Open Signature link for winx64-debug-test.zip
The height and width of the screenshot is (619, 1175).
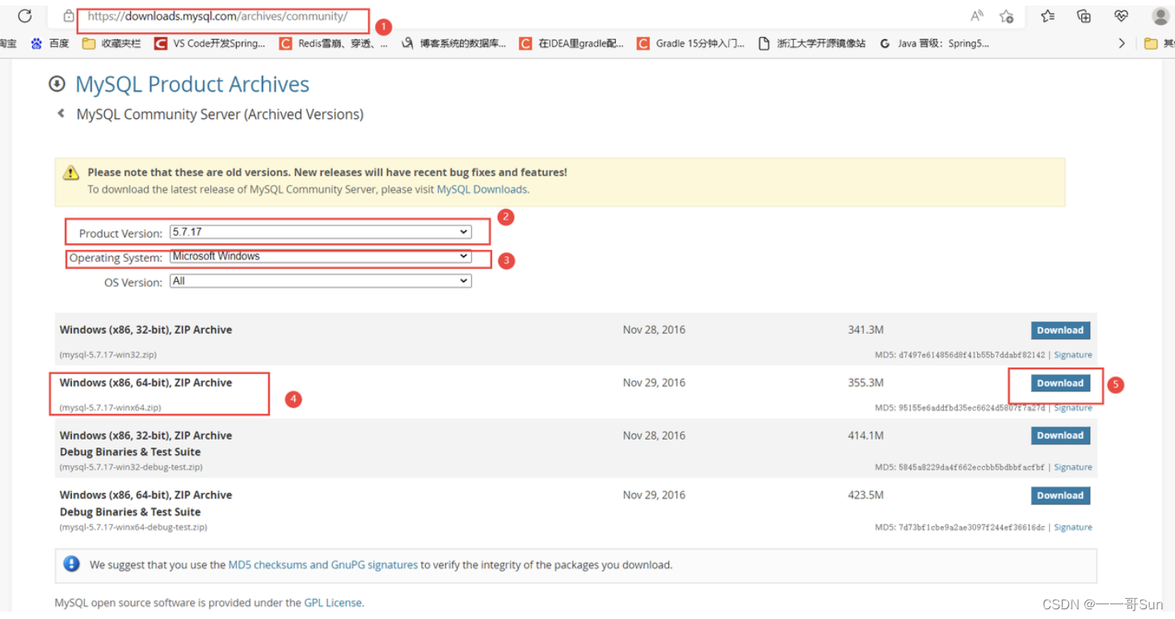pyautogui.click(x=1073, y=527)
